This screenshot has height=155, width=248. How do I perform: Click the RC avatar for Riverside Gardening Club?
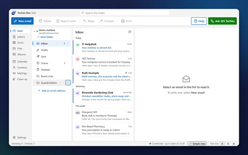[77, 93]
